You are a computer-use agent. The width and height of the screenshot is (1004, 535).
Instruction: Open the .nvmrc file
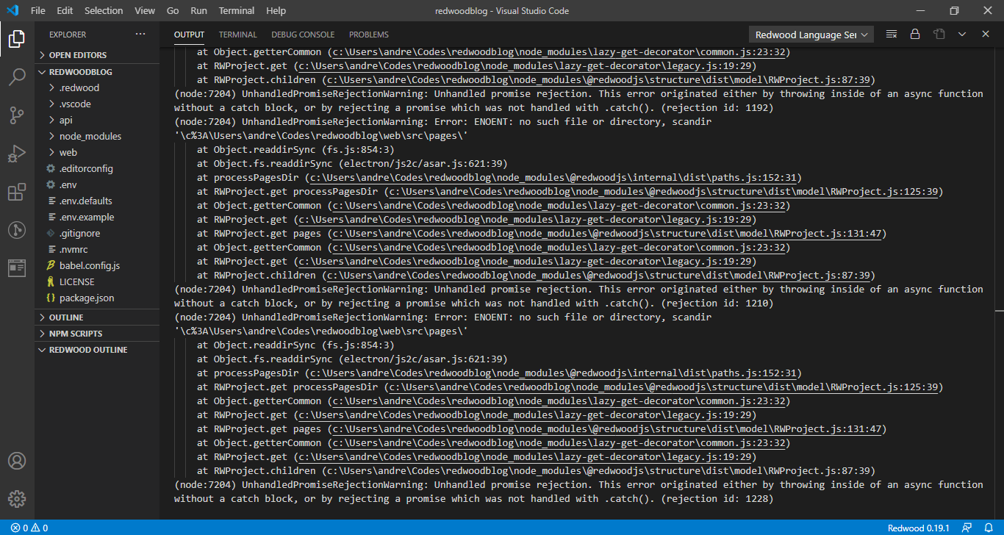(x=97, y=250)
